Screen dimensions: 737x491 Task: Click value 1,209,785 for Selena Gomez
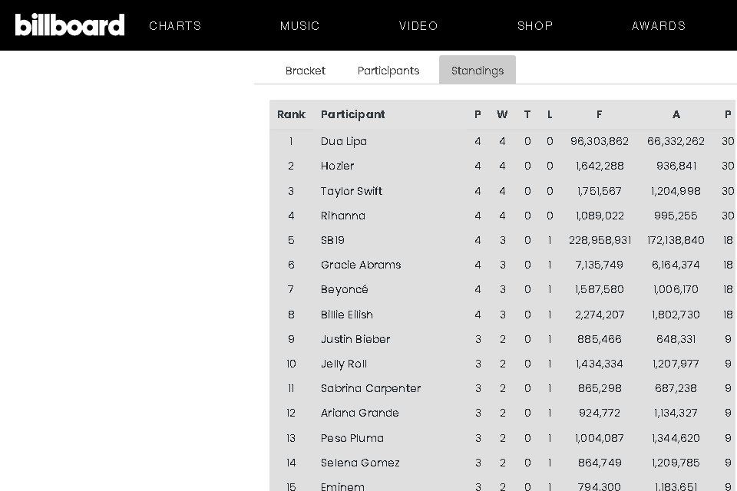coord(676,463)
